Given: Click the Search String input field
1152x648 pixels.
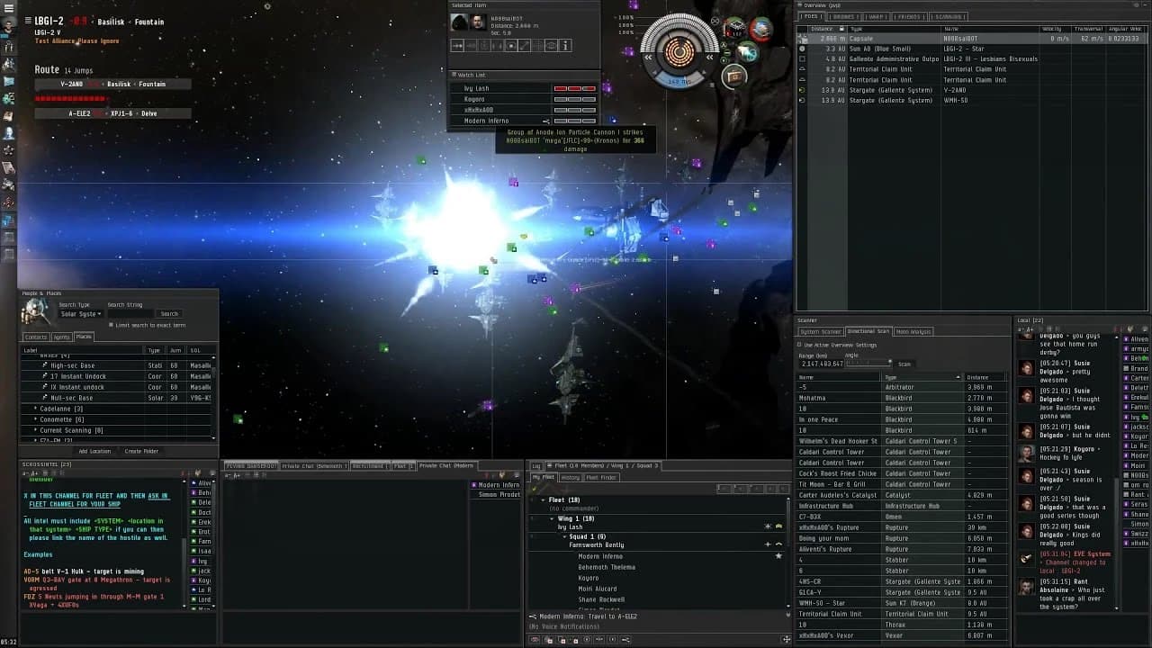Looking at the screenshot, I should click(132, 314).
